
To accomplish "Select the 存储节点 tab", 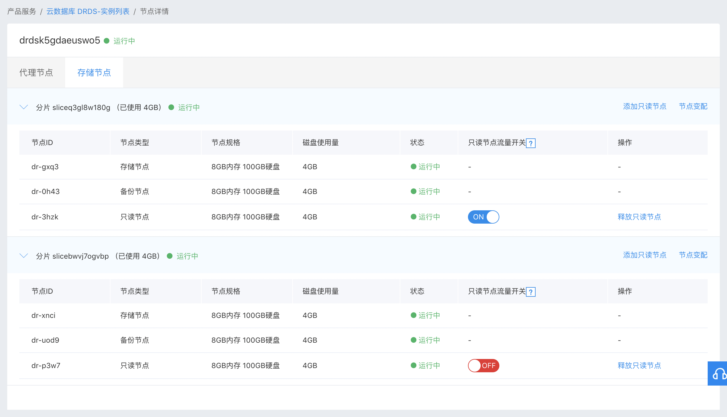I will (x=94, y=73).
